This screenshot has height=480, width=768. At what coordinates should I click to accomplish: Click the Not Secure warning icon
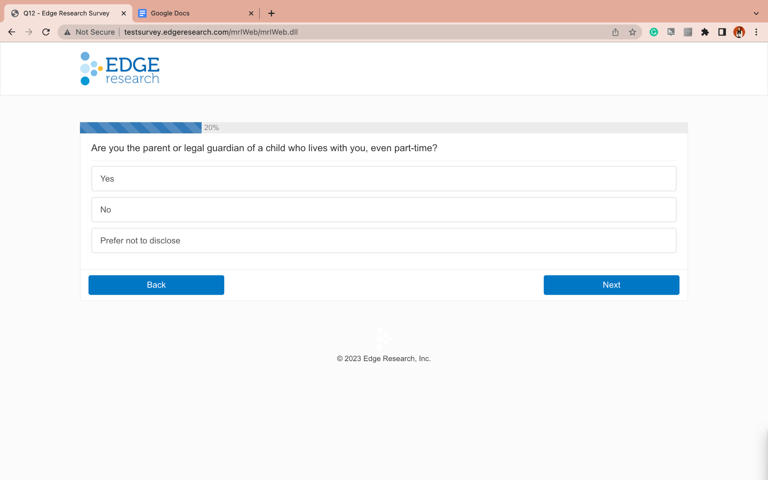point(67,32)
